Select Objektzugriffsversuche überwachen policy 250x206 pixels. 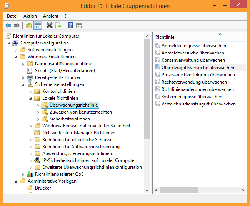coord(198,68)
